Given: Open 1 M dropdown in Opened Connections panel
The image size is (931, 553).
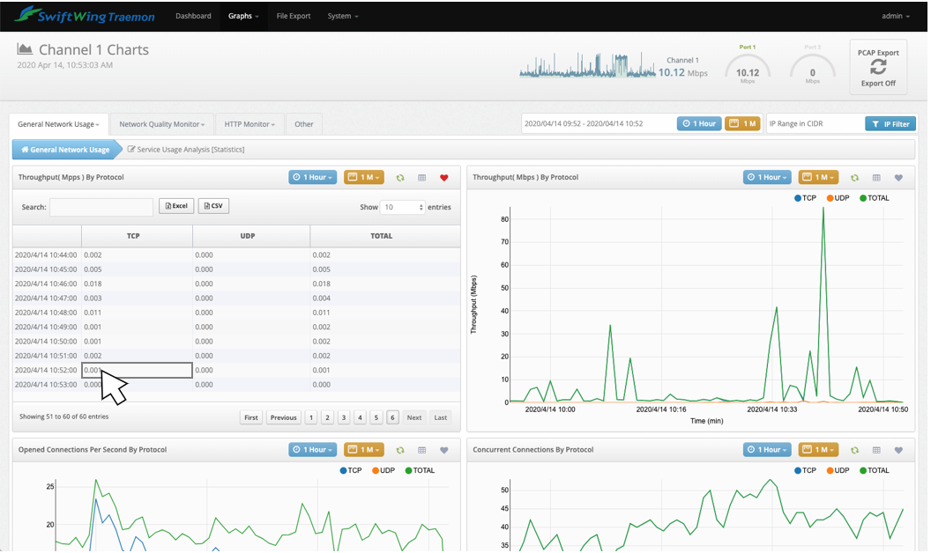Looking at the screenshot, I should (x=364, y=450).
